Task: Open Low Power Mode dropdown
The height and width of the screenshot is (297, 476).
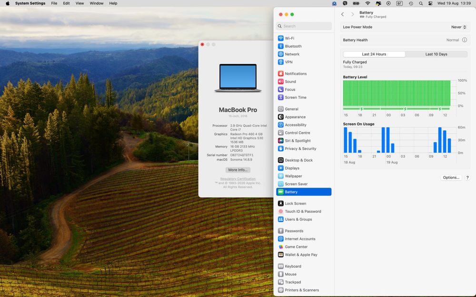Action: pos(458,27)
